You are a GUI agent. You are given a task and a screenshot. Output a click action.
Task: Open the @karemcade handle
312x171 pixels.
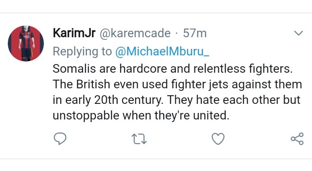pos(135,33)
